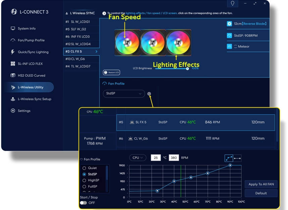Click the lightbulb icon in title bar

233,3
